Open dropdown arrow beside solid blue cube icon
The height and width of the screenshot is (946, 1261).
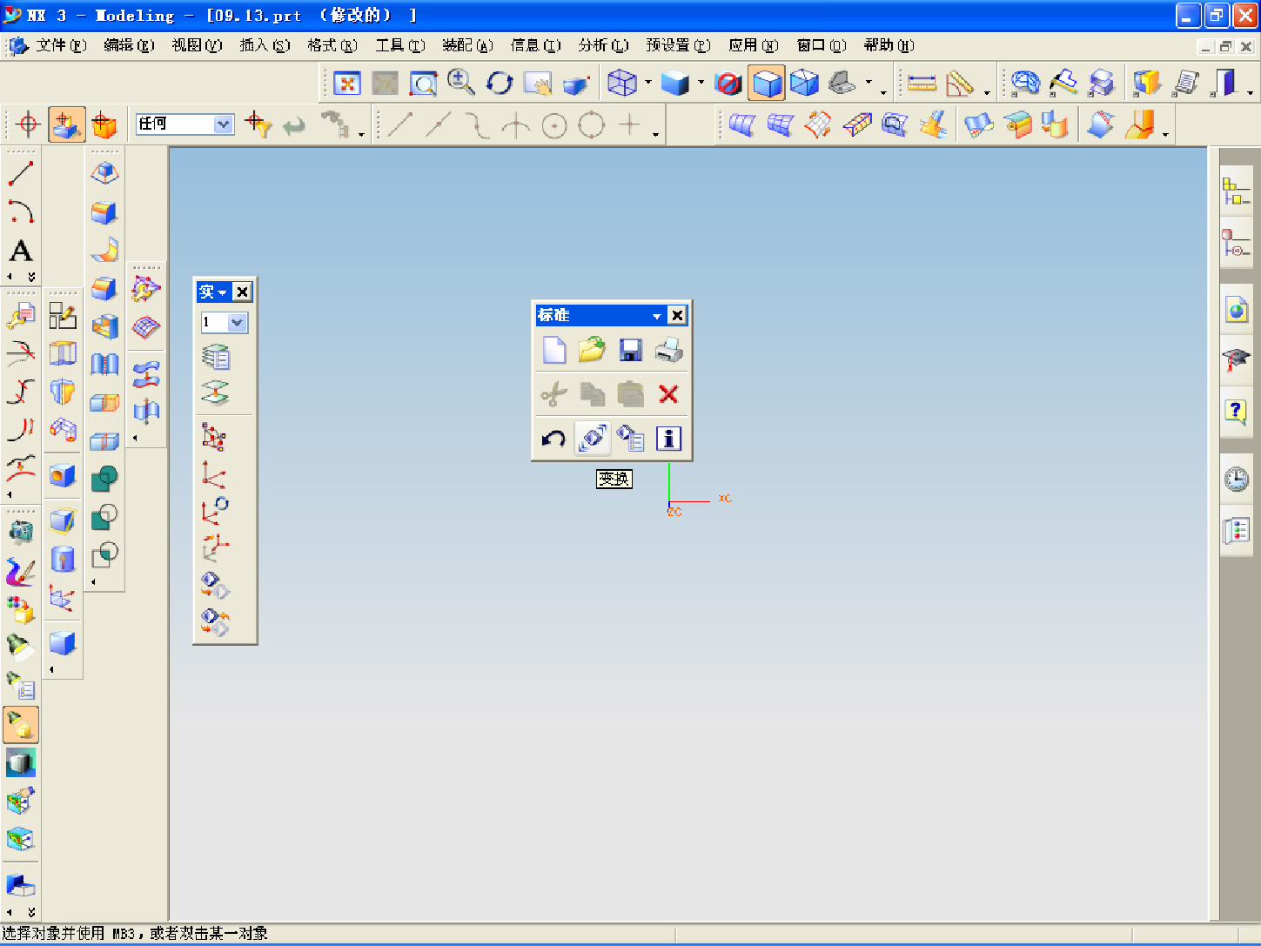coord(701,84)
